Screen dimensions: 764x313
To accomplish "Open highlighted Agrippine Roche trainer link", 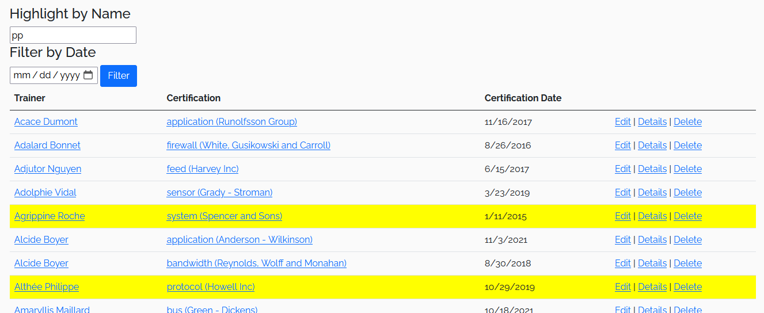I will point(50,216).
